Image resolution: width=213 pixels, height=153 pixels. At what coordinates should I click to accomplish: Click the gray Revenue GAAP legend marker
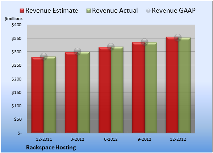[149, 11]
